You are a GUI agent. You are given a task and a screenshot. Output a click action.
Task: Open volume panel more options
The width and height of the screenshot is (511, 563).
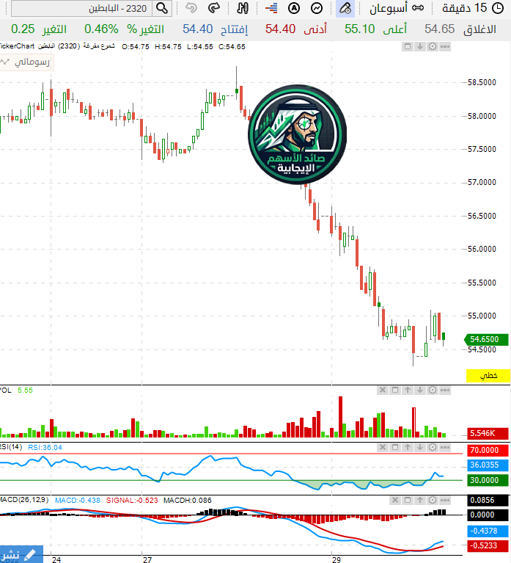click(445, 390)
